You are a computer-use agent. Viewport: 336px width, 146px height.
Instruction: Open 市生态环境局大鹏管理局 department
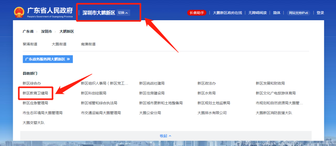point(43,113)
